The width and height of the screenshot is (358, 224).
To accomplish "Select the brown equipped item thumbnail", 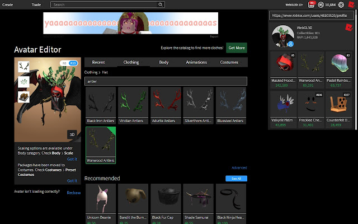I will 23,97.
